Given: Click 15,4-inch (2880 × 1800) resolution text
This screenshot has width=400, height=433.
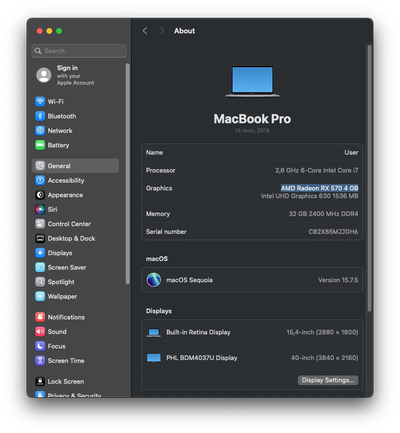Looking at the screenshot, I should (322, 332).
